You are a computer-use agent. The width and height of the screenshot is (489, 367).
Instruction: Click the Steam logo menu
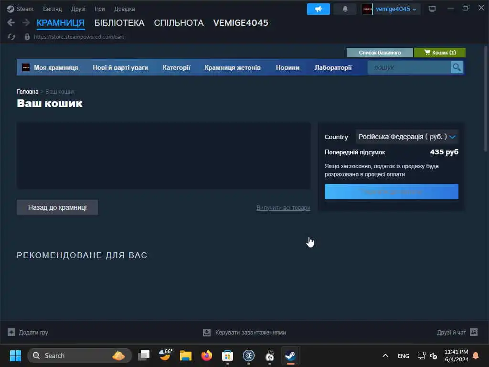click(x=20, y=9)
